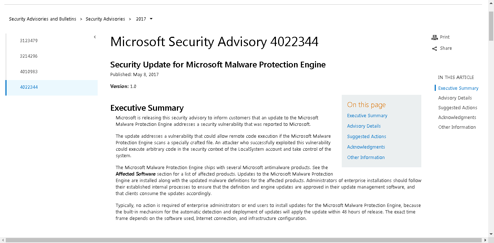The height and width of the screenshot is (243, 494).
Task: Click the horizontal scrollbar left arrow
Action: pyautogui.click(x=3, y=240)
